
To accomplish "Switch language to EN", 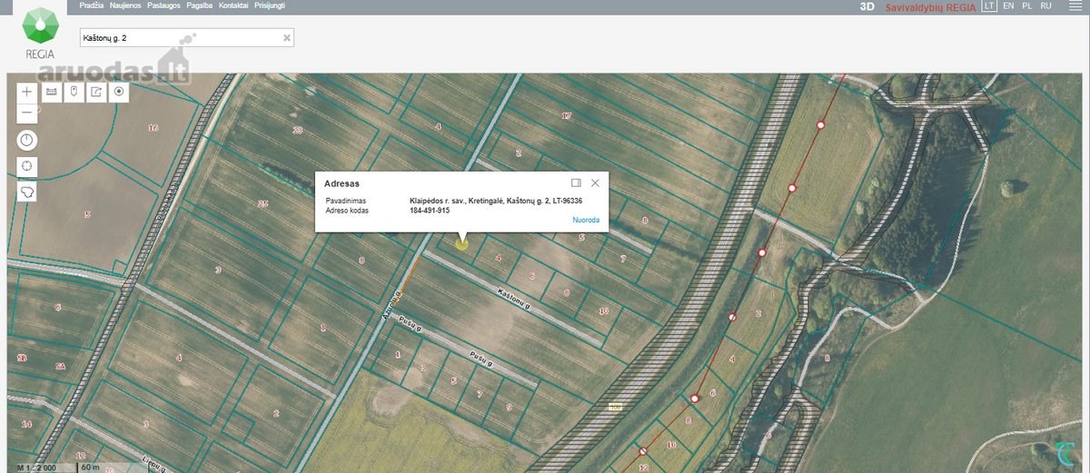I will (1008, 5).
